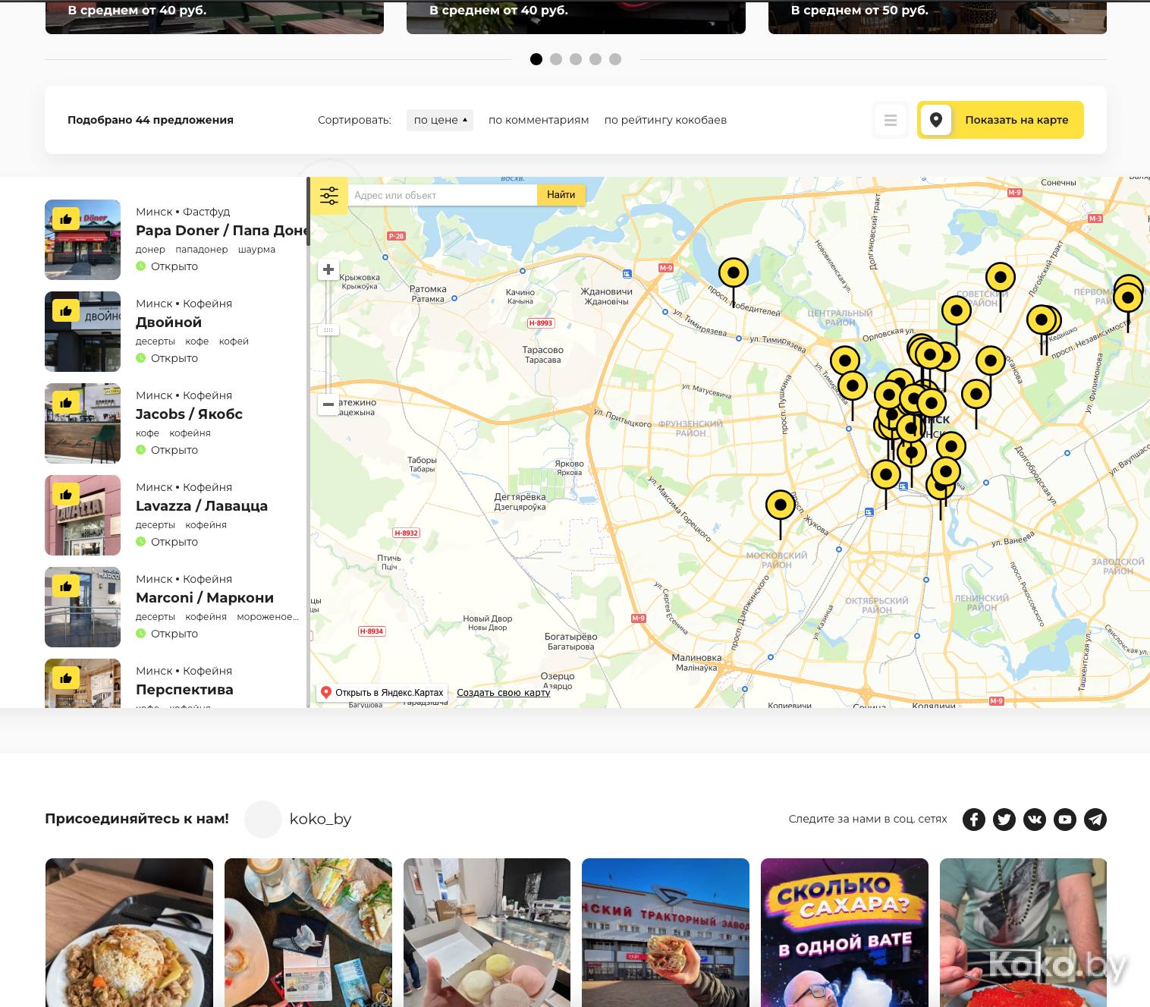Open the map filter settings icon
The image size is (1150, 1007).
click(x=329, y=196)
